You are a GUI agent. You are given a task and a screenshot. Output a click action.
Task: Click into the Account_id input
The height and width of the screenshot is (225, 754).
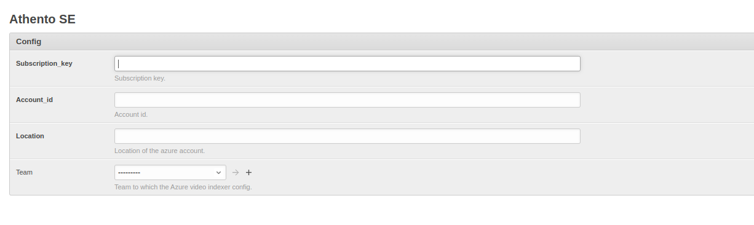347,100
